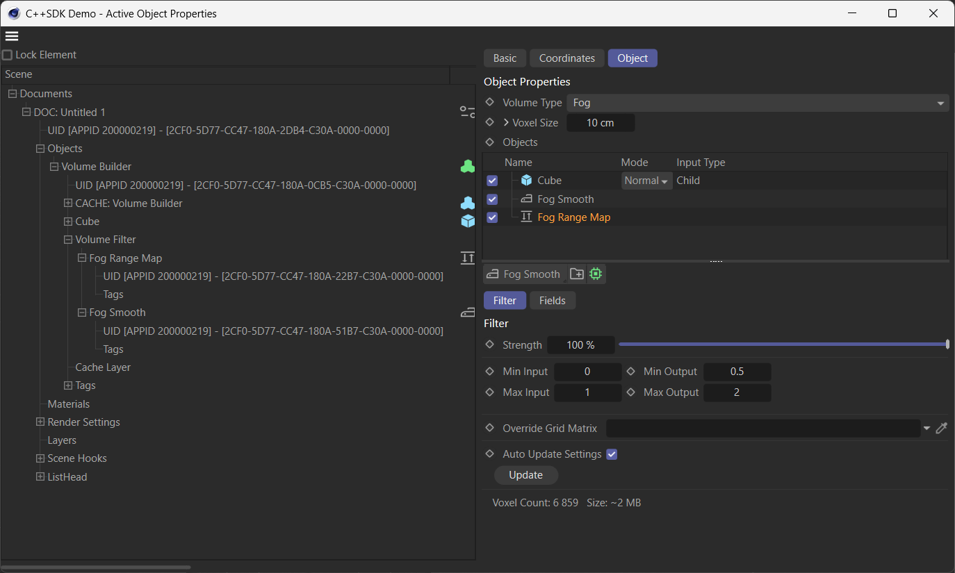Select the Layers tree row
The width and height of the screenshot is (955, 573).
(x=62, y=440)
